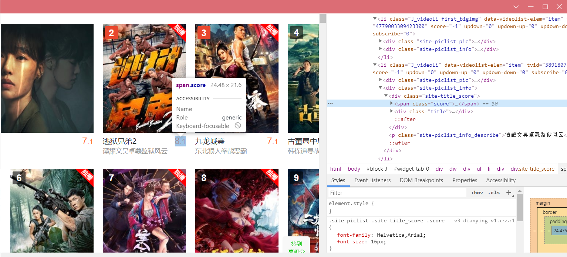567x257 pixels.
Task: Collapse the expanded site-piclist_info div
Action: (x=381, y=88)
